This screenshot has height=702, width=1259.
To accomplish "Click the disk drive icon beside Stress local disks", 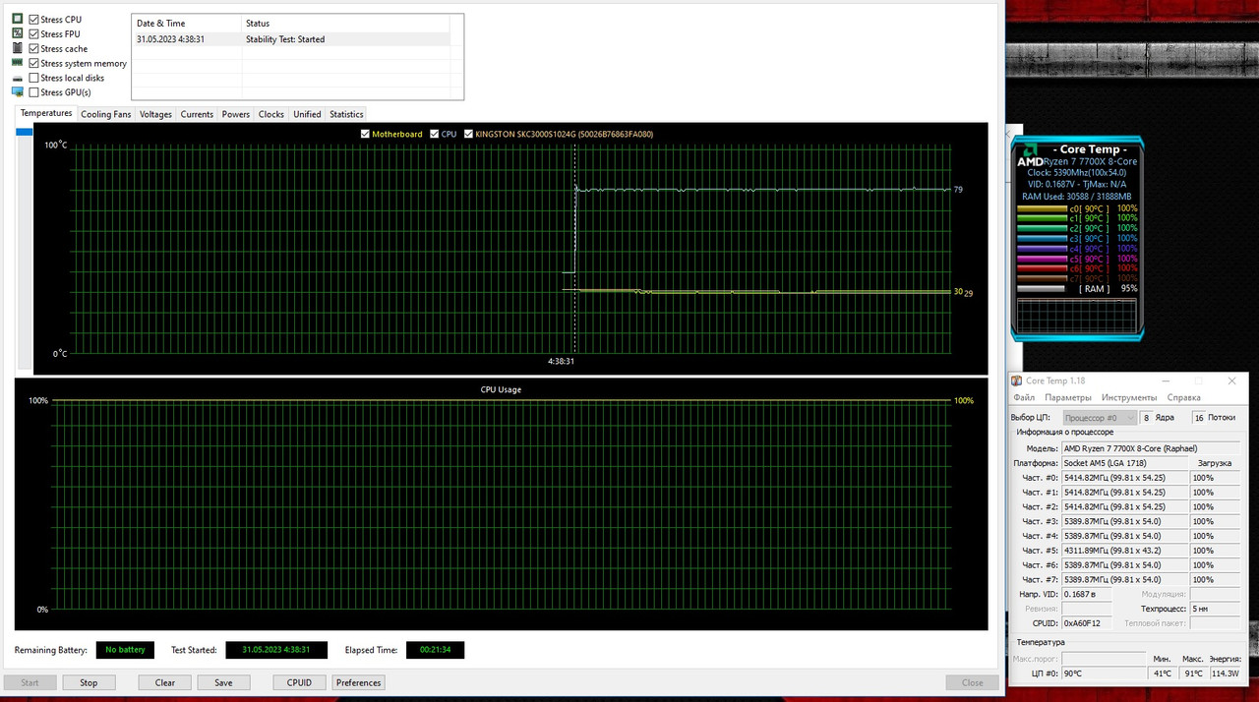I will (x=17, y=78).
